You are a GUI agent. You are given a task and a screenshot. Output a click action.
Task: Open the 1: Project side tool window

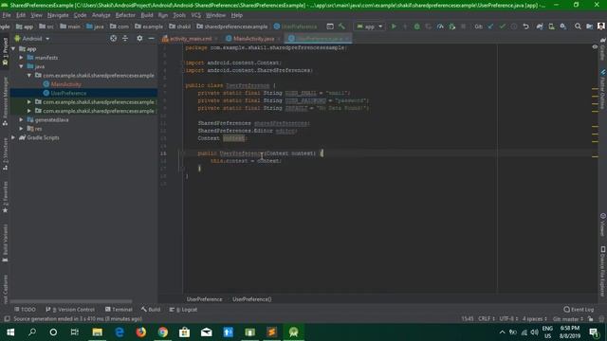point(5,51)
